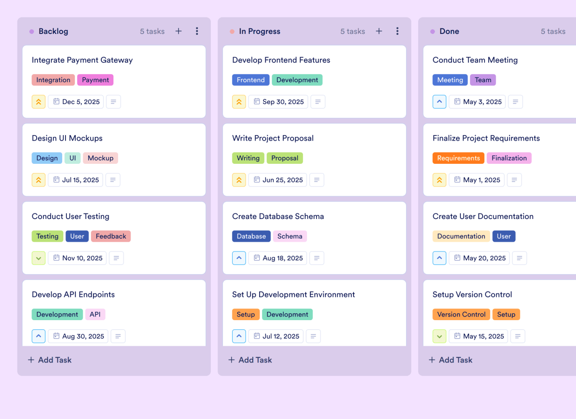Expand the chevron on Create Database Schema card

tap(239, 258)
